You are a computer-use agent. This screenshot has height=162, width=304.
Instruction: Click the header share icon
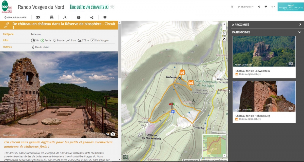tap(259, 7)
